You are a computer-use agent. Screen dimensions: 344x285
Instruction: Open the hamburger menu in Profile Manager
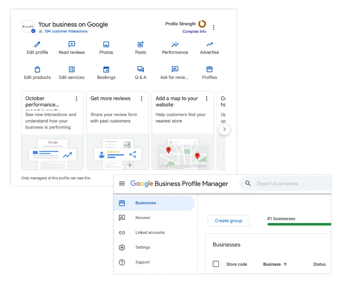[122, 183]
